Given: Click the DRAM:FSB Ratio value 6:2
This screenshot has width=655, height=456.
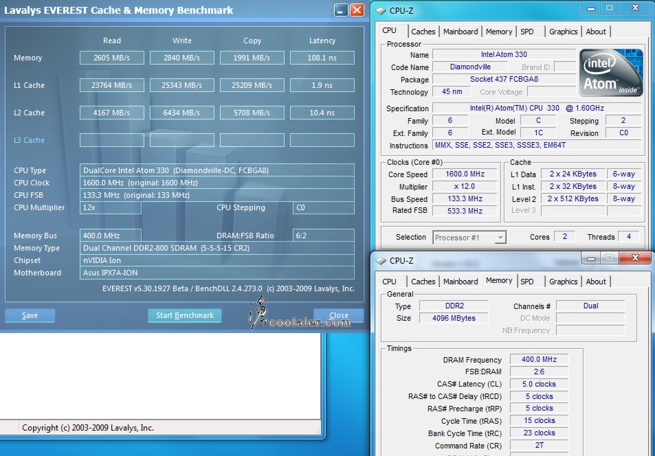Looking at the screenshot, I should coord(323,236).
